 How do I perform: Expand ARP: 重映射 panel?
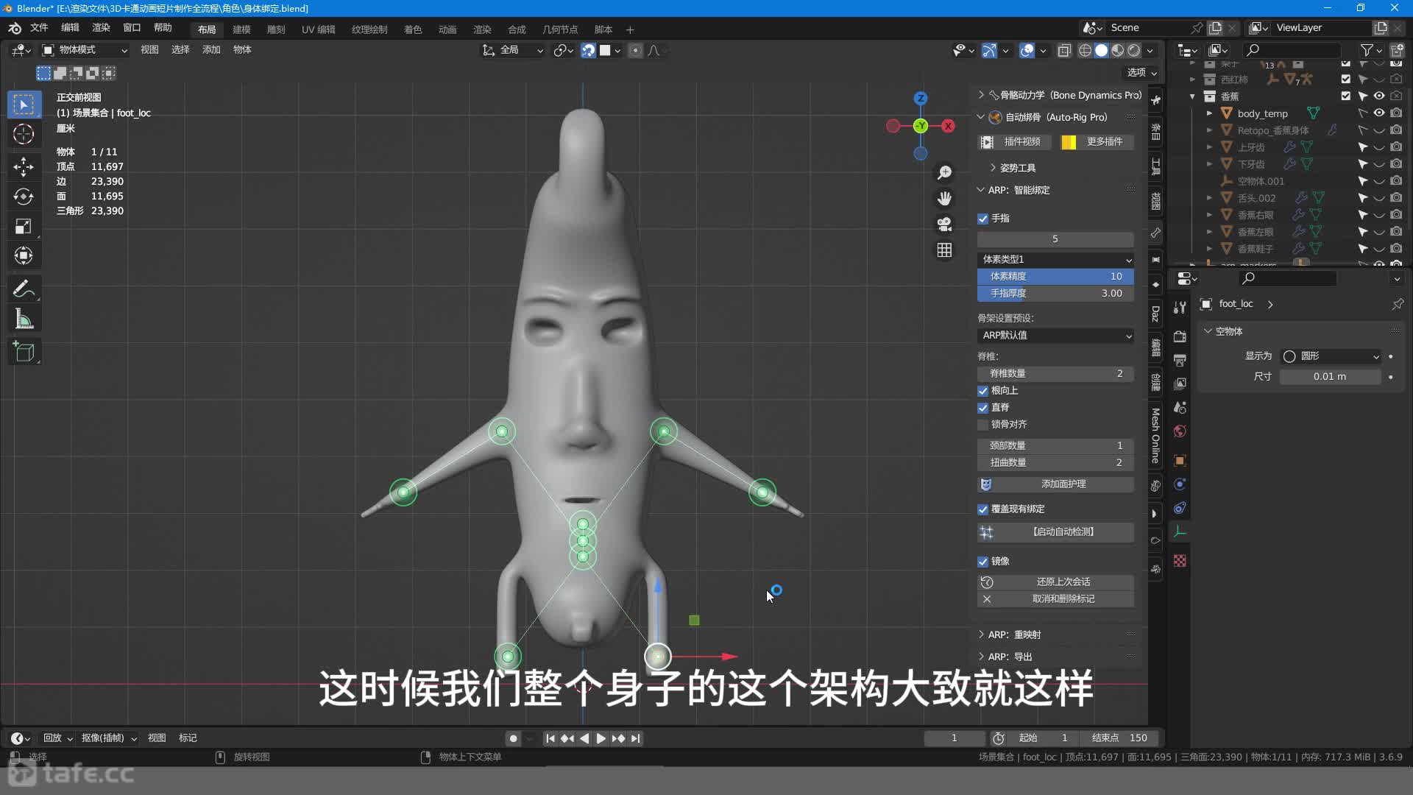[x=1014, y=635]
